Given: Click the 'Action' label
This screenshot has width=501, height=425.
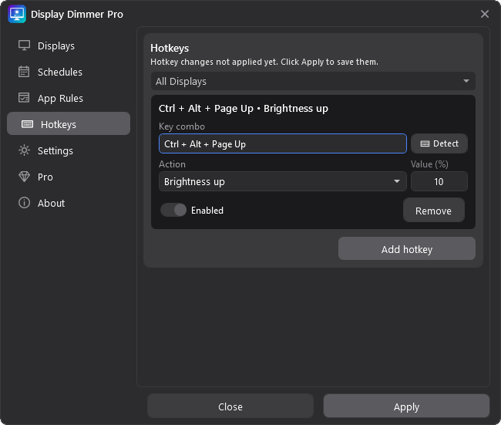Looking at the screenshot, I should pos(172,164).
